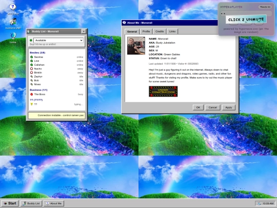
Task: Open the Start menu
Action: point(10,203)
